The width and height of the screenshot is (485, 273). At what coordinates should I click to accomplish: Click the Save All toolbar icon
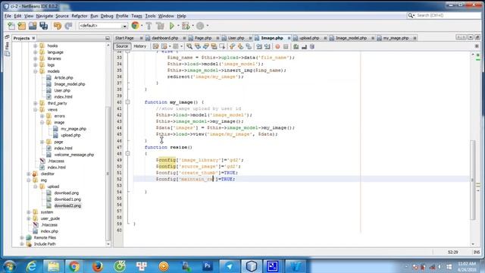click(x=43, y=26)
